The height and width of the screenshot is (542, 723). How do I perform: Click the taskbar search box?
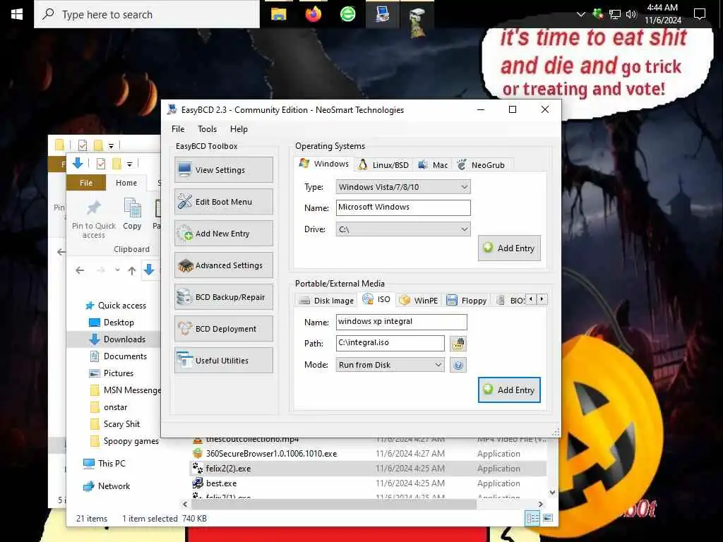coord(147,14)
